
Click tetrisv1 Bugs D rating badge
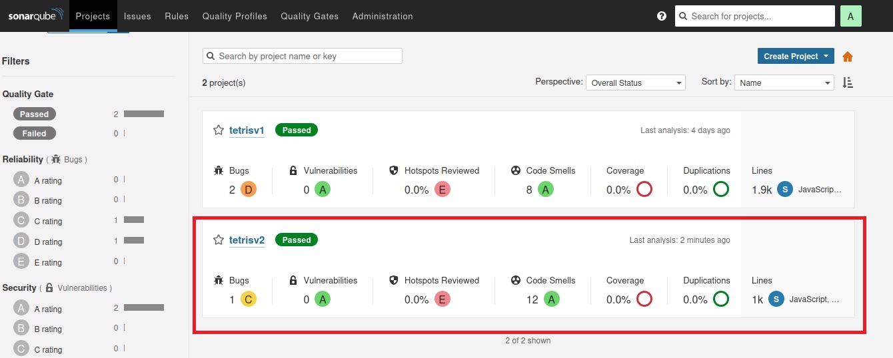coord(248,190)
